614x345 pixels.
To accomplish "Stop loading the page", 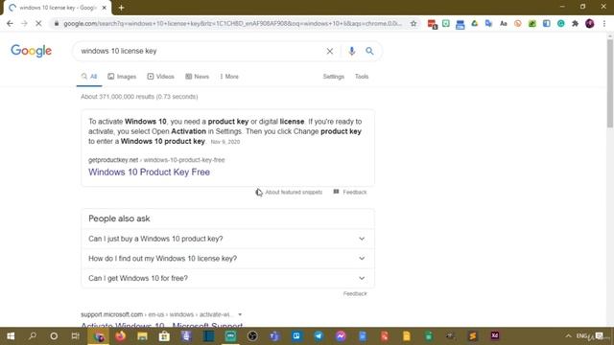I will [x=38, y=23].
